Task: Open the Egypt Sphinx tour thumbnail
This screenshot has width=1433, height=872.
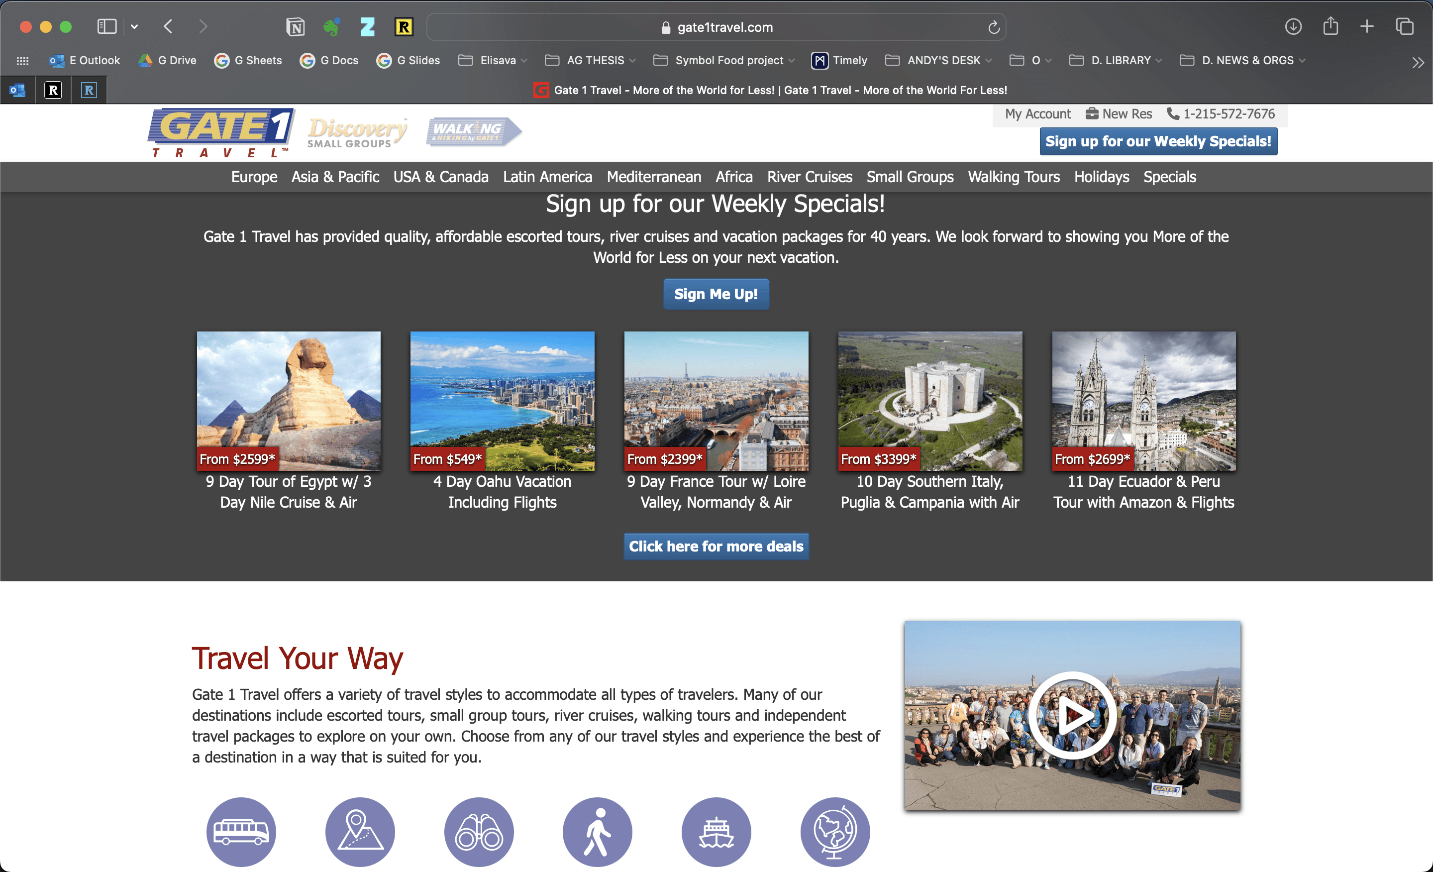Action: tap(289, 401)
